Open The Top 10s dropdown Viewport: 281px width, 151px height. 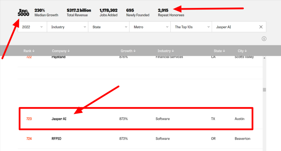(x=191, y=27)
